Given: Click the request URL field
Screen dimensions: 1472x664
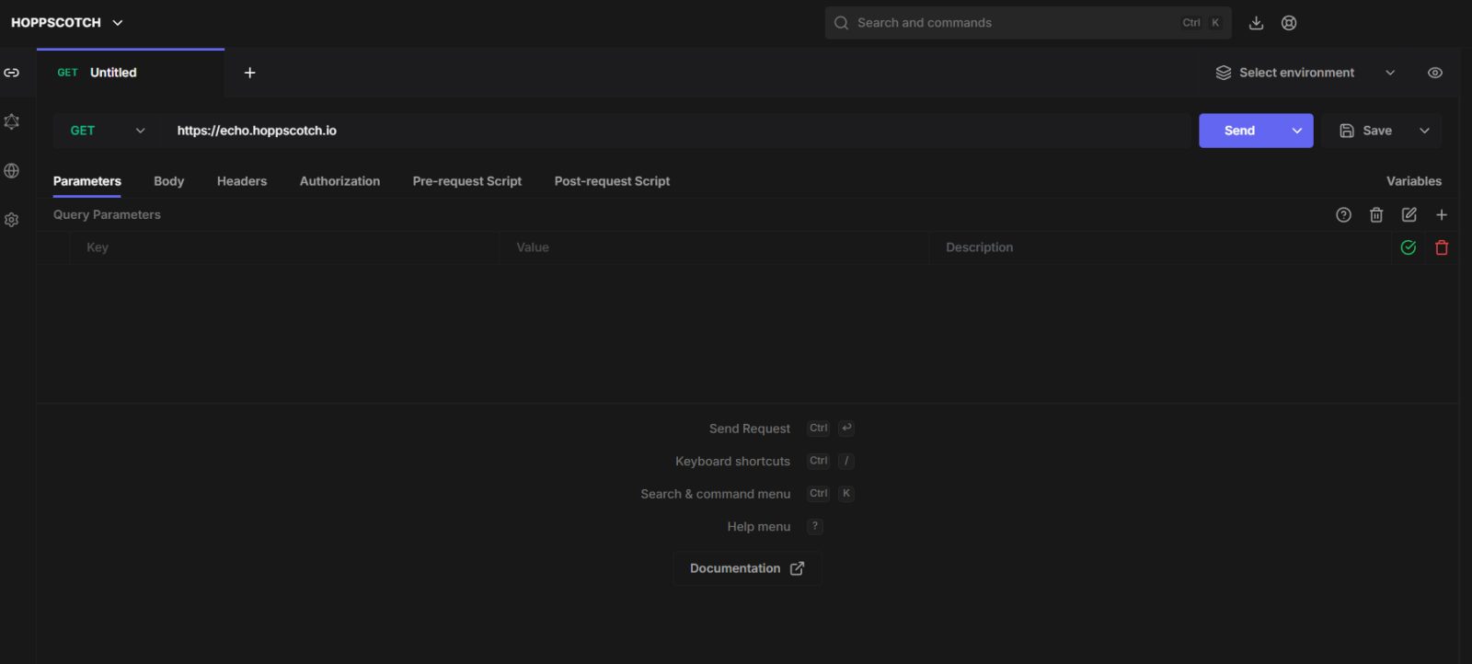Looking at the screenshot, I should (676, 131).
